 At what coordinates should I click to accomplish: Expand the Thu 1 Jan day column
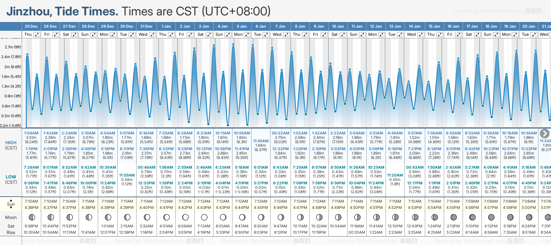pos(171,35)
